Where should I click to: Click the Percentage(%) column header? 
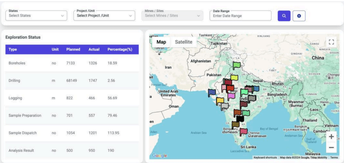coord(120,49)
